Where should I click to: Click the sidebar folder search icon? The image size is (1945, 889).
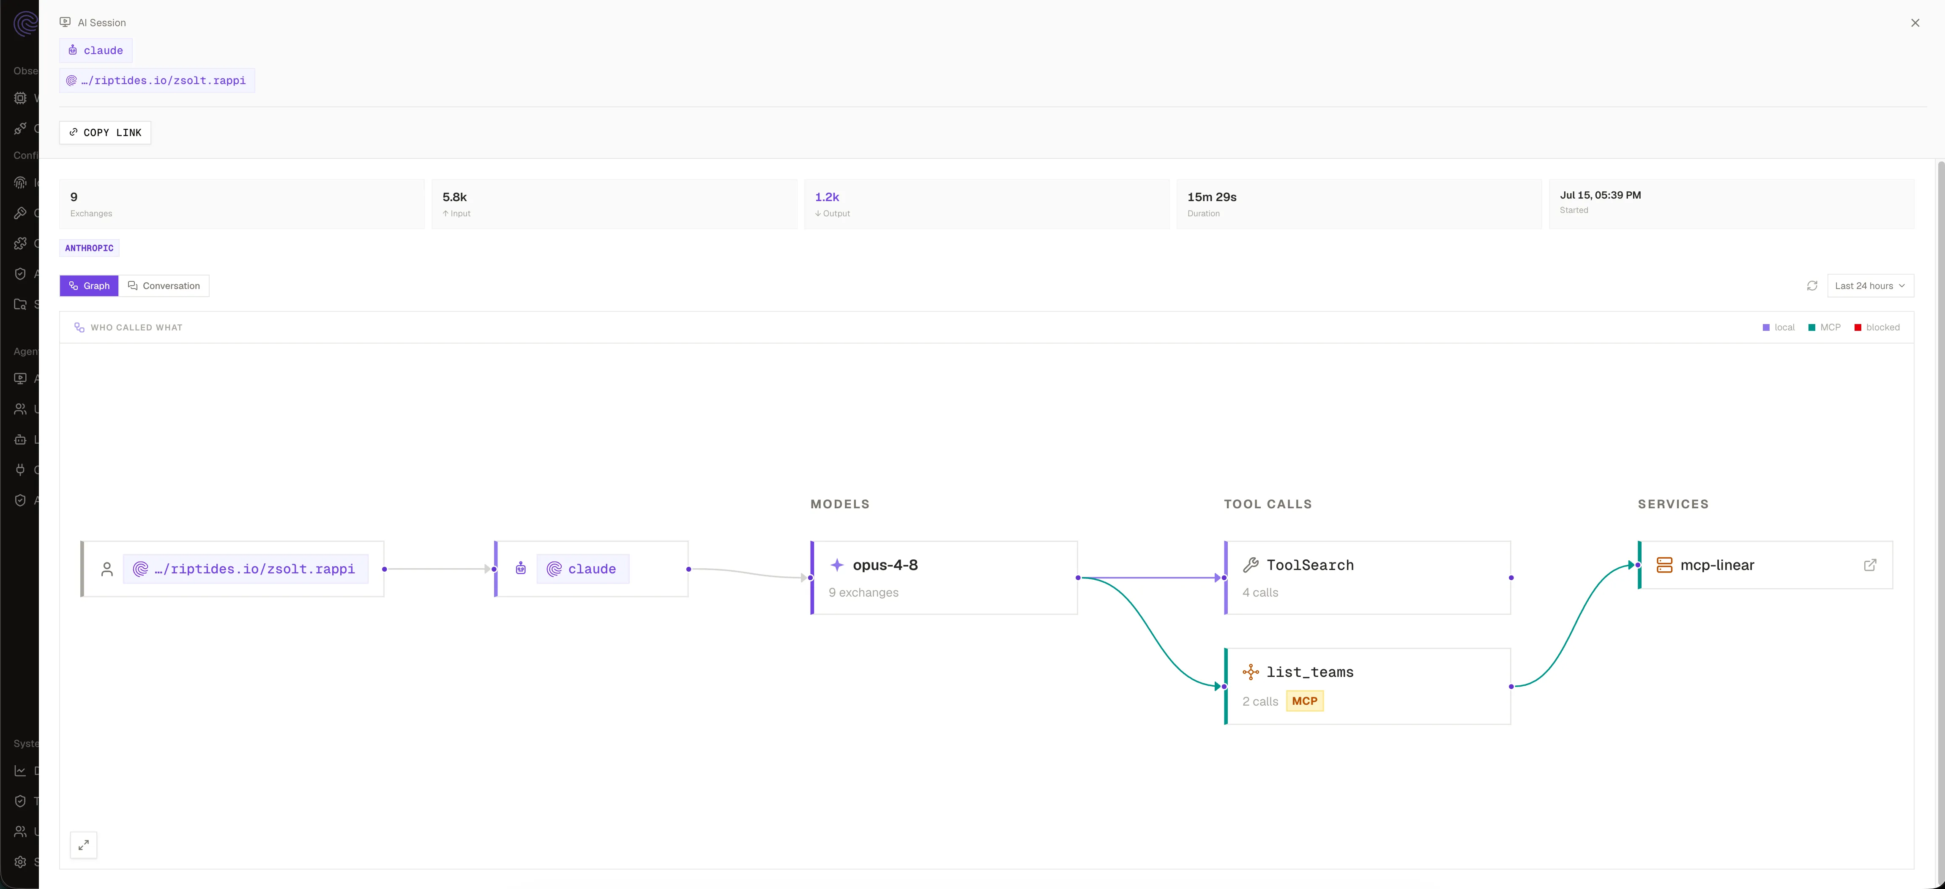point(20,304)
